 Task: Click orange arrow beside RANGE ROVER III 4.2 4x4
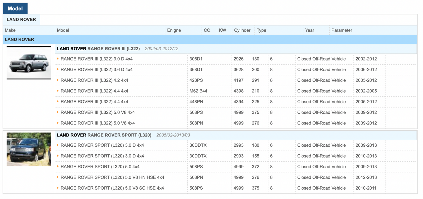pyautogui.click(x=58, y=80)
